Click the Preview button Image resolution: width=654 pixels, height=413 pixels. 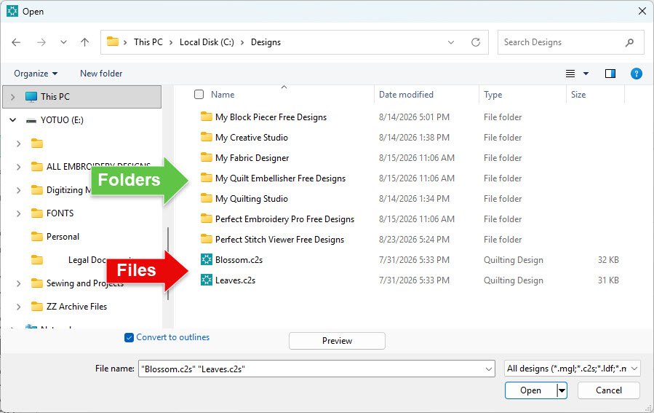click(337, 341)
